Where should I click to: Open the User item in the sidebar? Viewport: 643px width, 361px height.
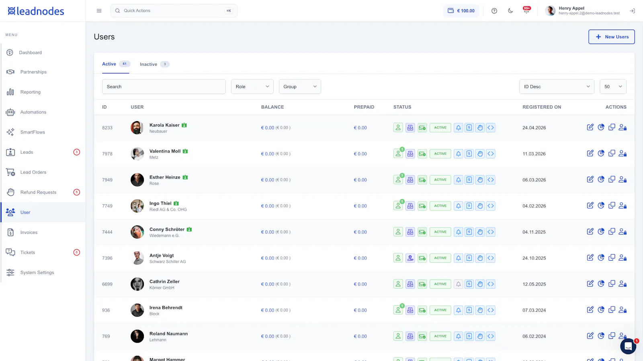(x=43, y=212)
